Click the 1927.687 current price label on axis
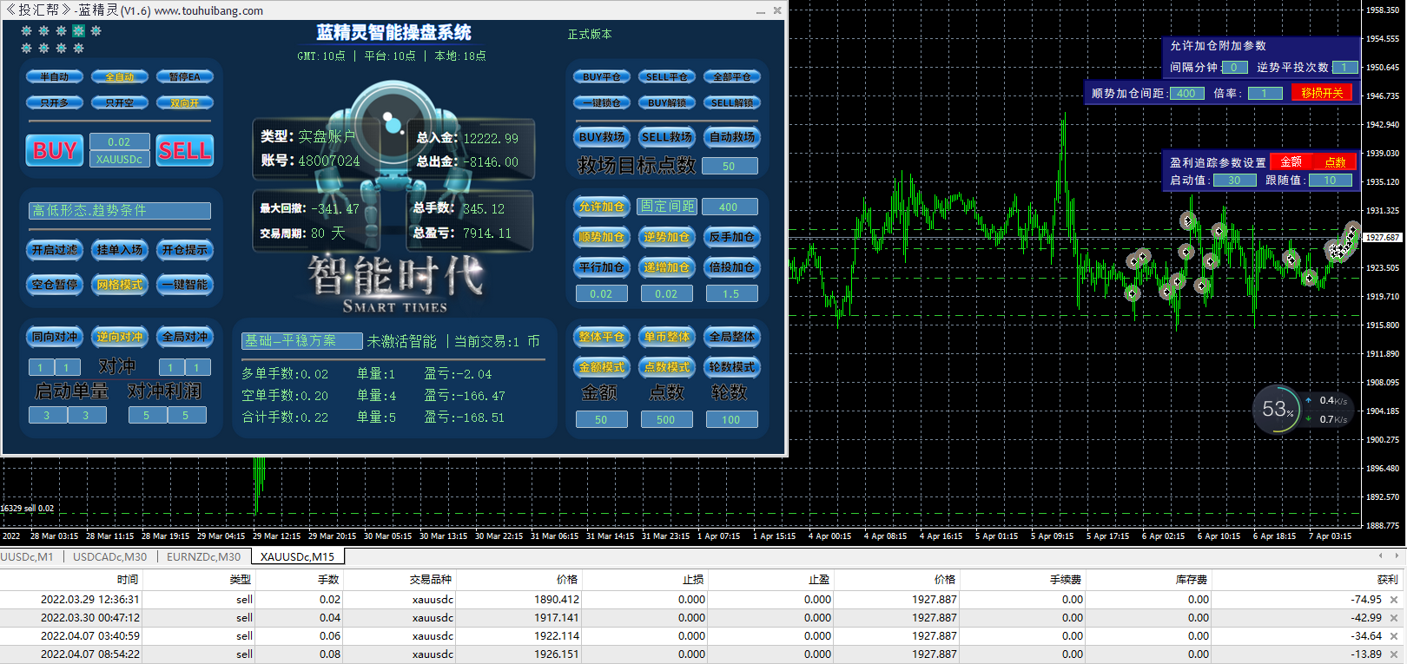The image size is (1407, 664). tap(1383, 237)
